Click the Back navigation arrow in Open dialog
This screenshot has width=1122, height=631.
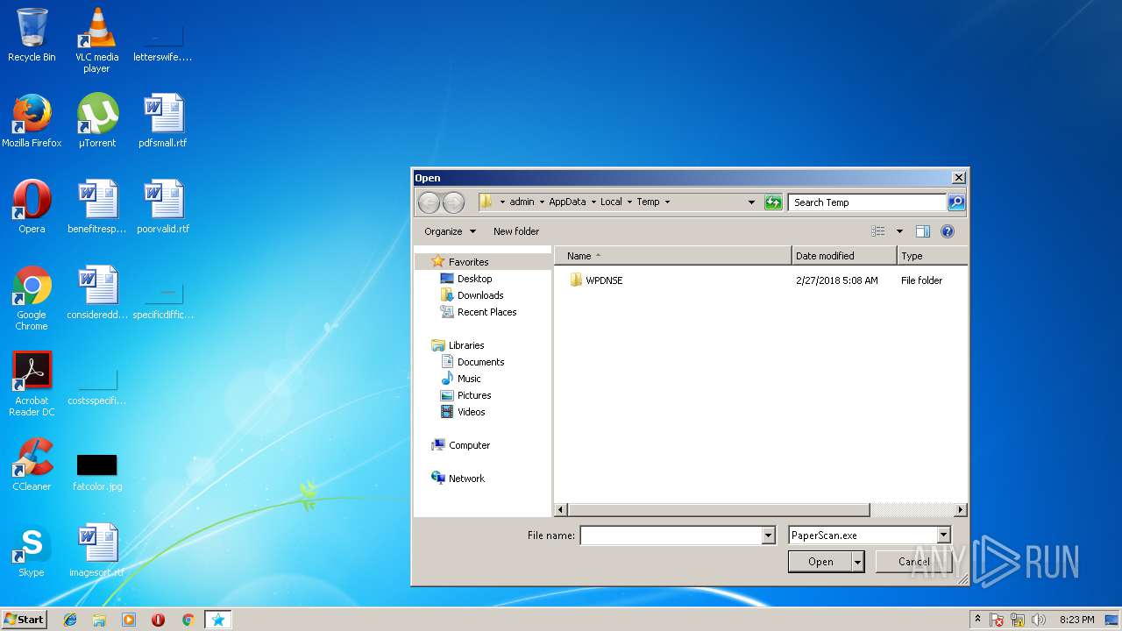coord(429,202)
